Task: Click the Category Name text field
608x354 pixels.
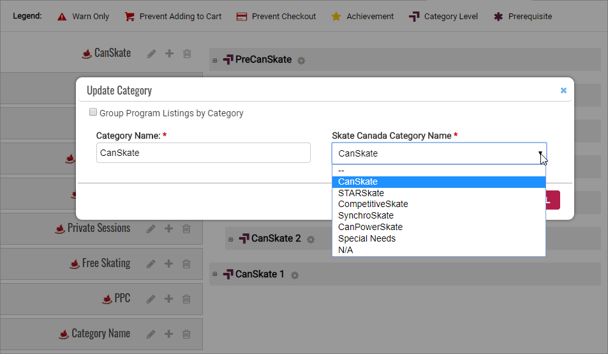Action: pyautogui.click(x=203, y=153)
